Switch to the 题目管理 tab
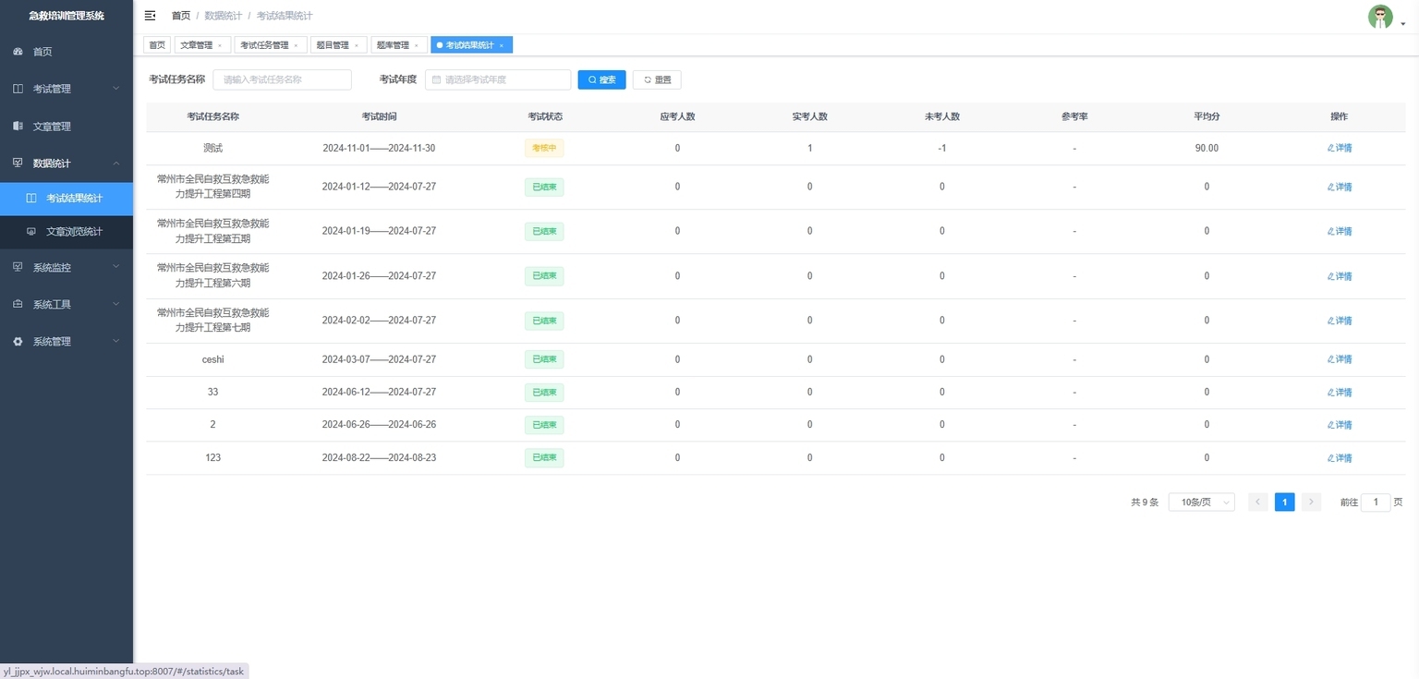 click(332, 45)
